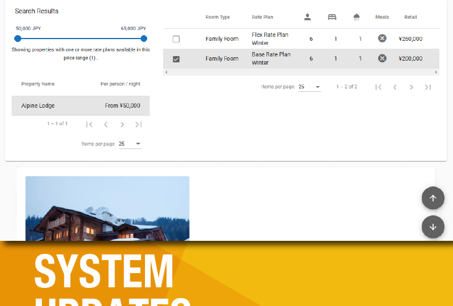
Task: Go to last page of rate plans table
Action: pos(428,87)
